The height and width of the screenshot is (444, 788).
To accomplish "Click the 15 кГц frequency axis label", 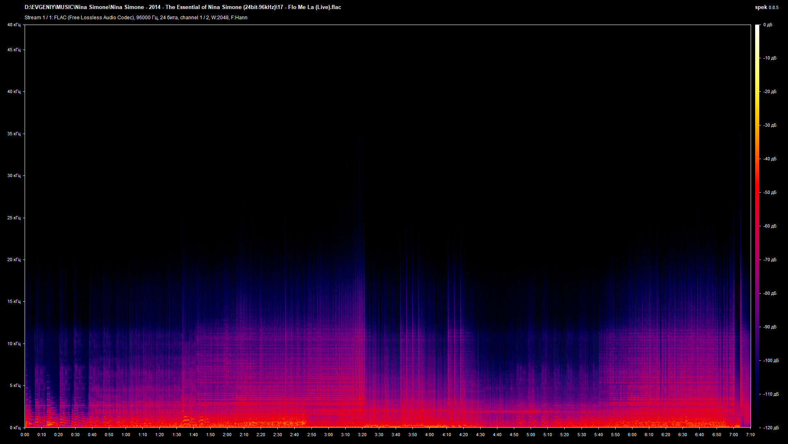I will point(14,302).
